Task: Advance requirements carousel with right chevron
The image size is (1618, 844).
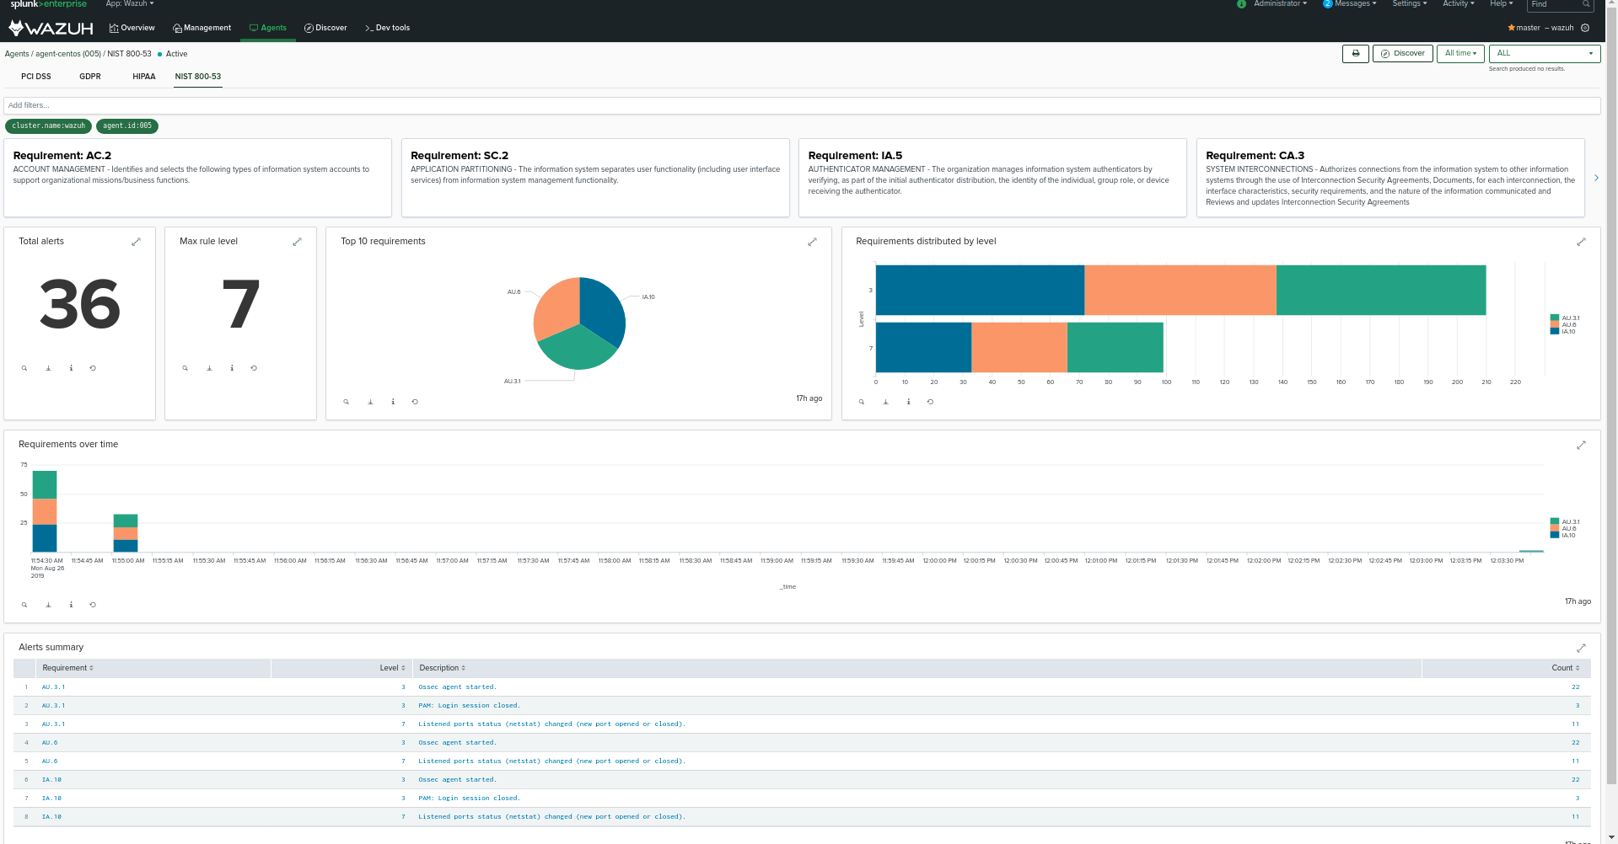Action: (1596, 177)
